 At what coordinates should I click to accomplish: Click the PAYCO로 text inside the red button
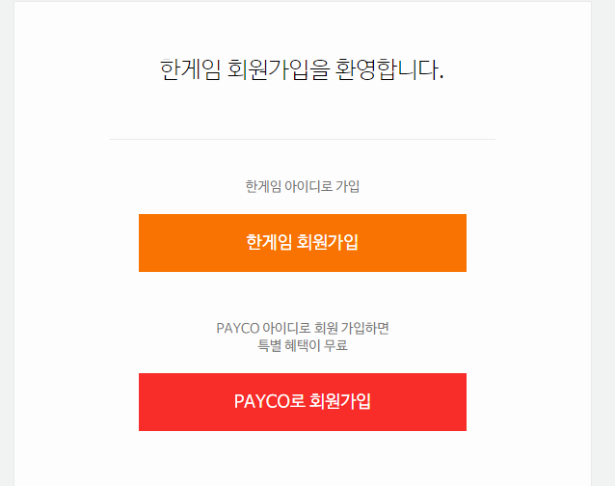coord(270,401)
